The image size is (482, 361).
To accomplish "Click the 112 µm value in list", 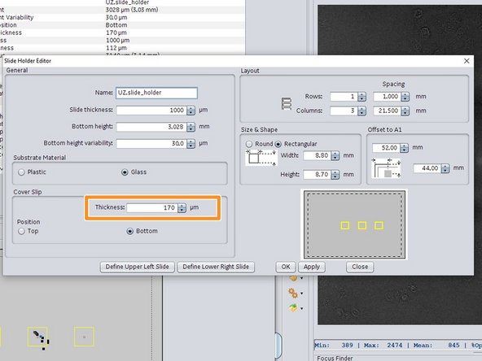I will click(x=116, y=48).
